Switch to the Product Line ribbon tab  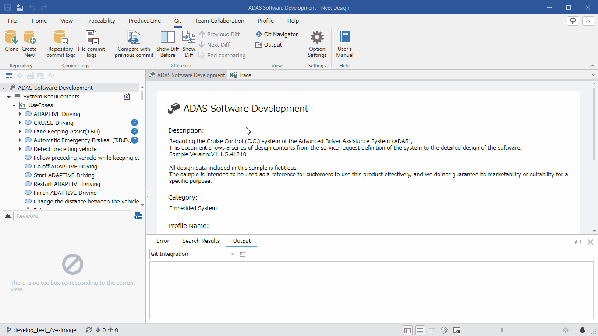(x=145, y=21)
